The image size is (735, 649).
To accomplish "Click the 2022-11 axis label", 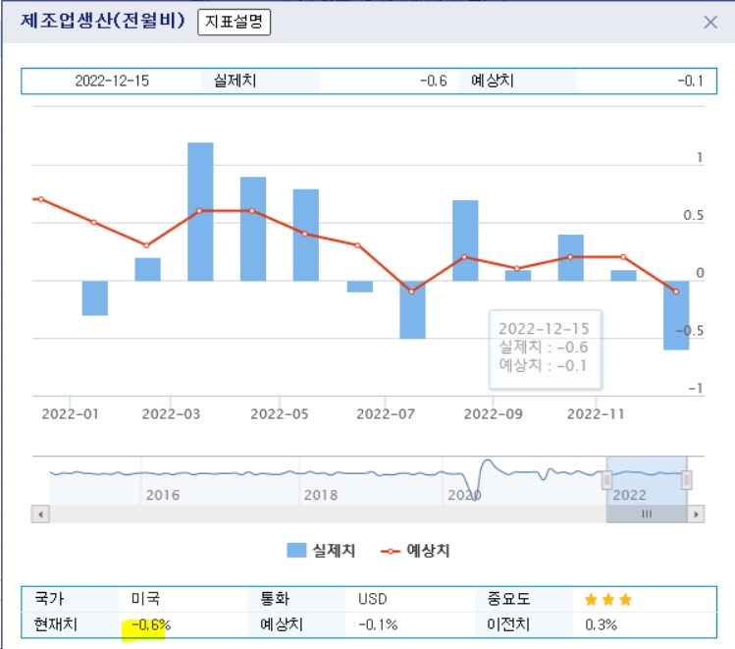I will (596, 414).
